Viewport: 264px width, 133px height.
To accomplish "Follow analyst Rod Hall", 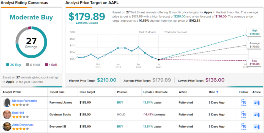I will (x=243, y=114).
